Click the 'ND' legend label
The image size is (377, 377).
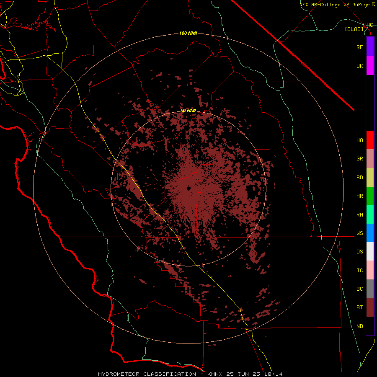[359, 326]
